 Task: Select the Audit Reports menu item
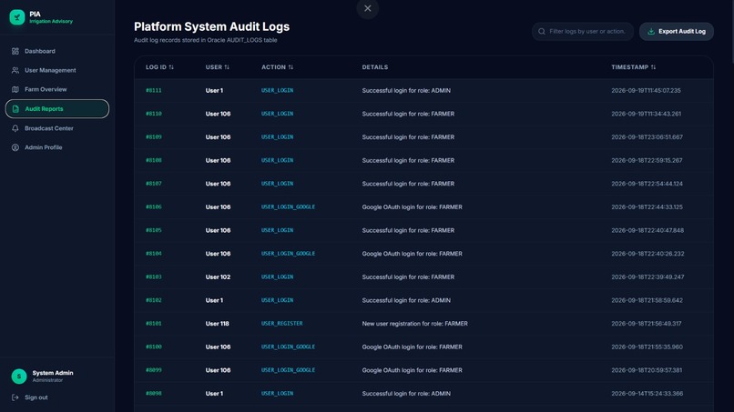point(57,108)
